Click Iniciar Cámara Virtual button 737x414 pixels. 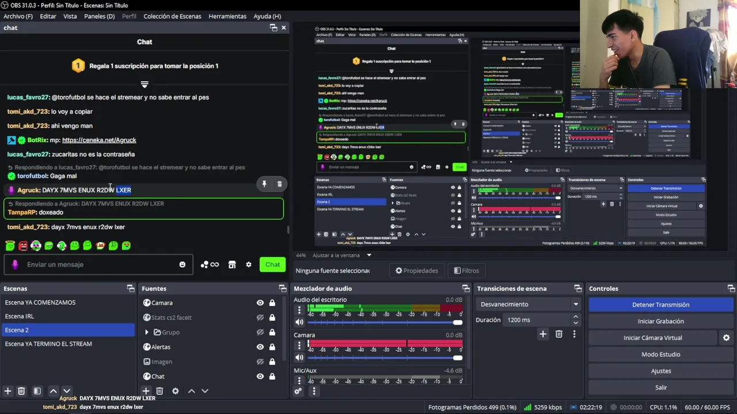(x=652, y=338)
